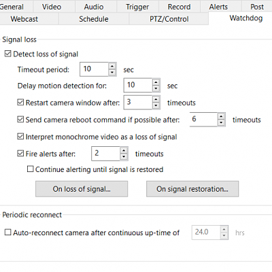The height and width of the screenshot is (272, 272).
Task: Decrease the Timeout period spinner value
Action: tap(112, 72)
